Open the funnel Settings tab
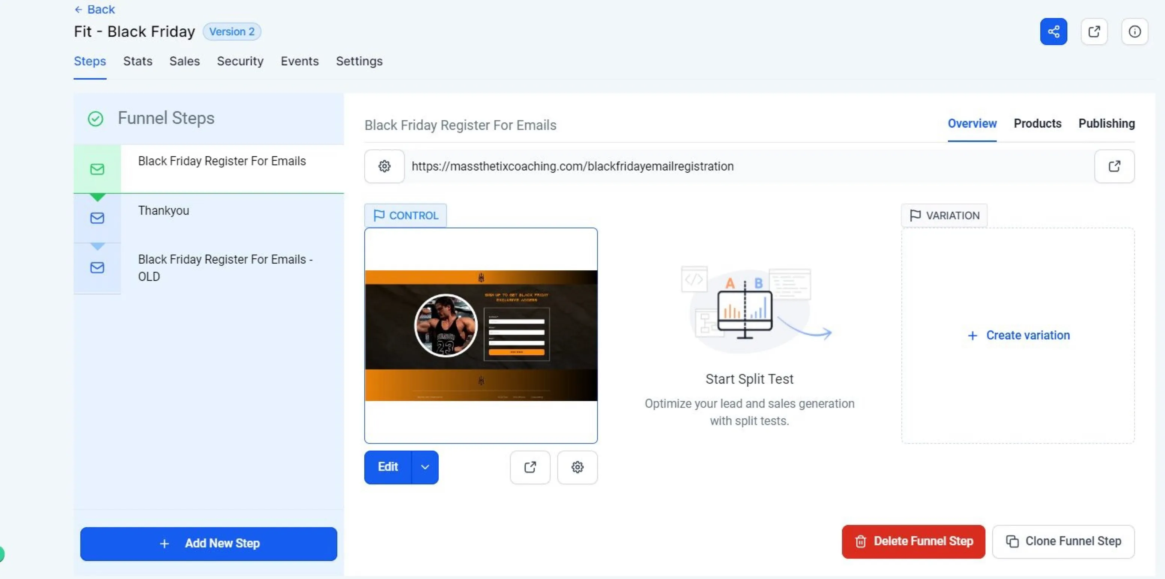The height and width of the screenshot is (579, 1165). coord(359,61)
